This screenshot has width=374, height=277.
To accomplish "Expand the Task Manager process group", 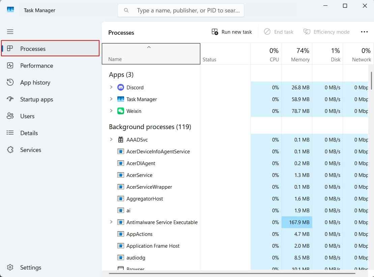I will [x=111, y=99].
